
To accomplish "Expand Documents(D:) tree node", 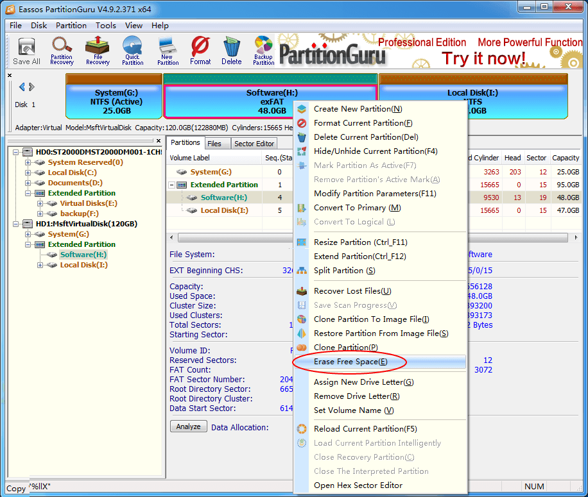I will pyautogui.click(x=28, y=183).
